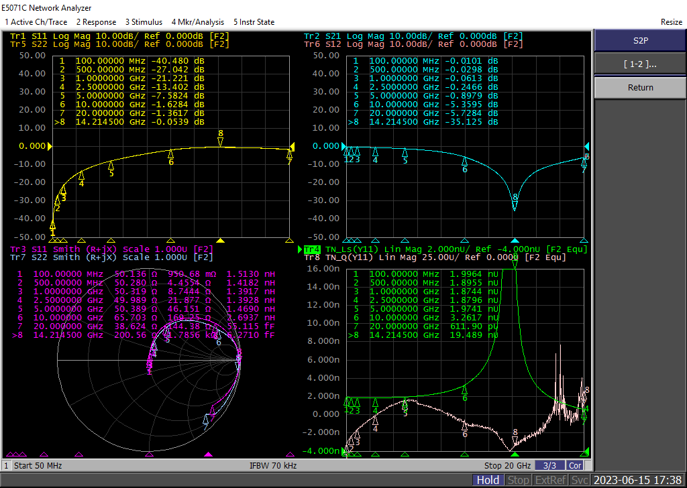Click the ExtRef status indicator
Image resolution: width=687 pixels, height=488 pixels.
(x=550, y=480)
